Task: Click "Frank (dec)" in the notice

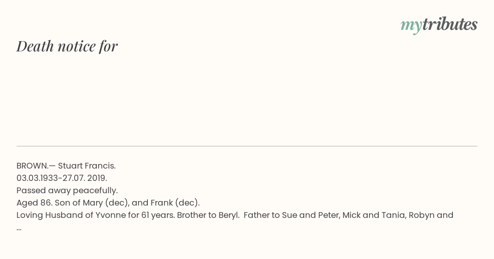Action: click(x=173, y=203)
